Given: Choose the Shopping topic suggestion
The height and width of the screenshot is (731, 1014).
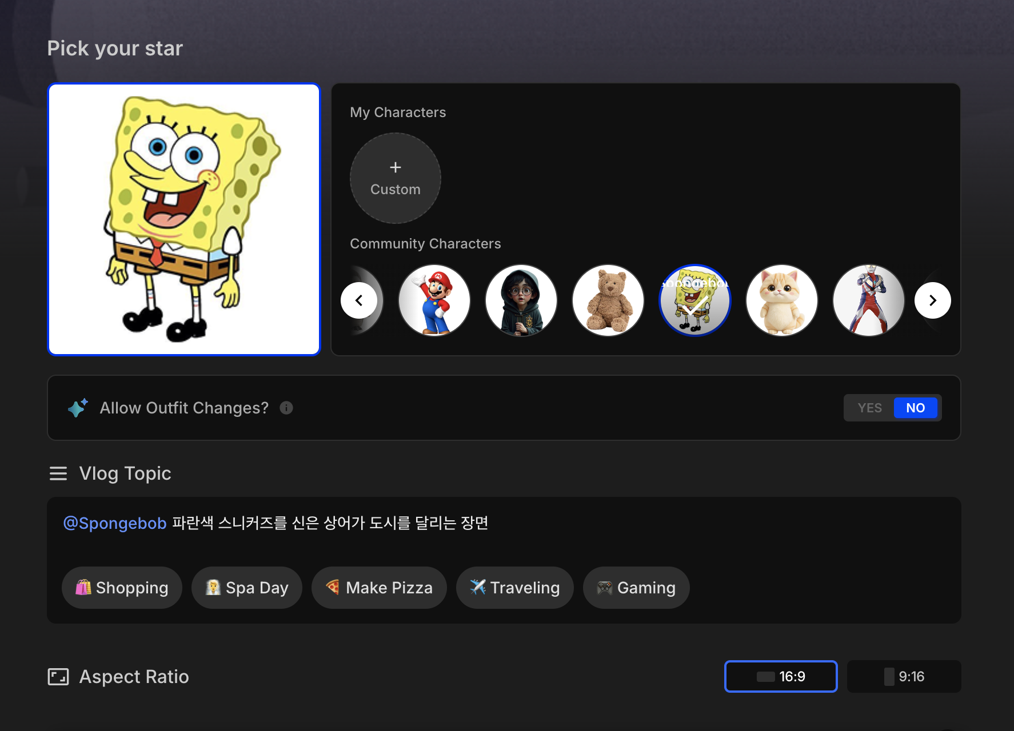Looking at the screenshot, I should point(122,588).
